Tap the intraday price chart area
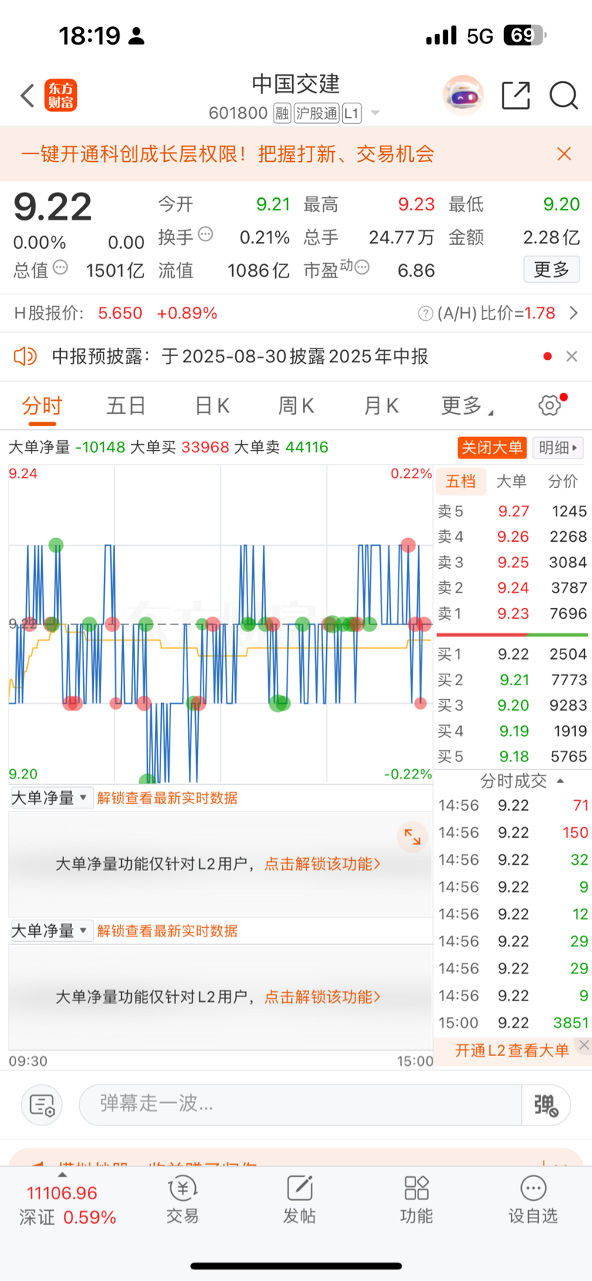The width and height of the screenshot is (592, 1281). 220,624
